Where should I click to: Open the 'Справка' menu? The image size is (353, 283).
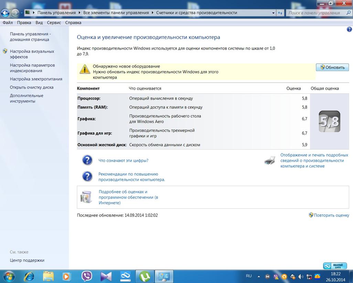(x=73, y=22)
